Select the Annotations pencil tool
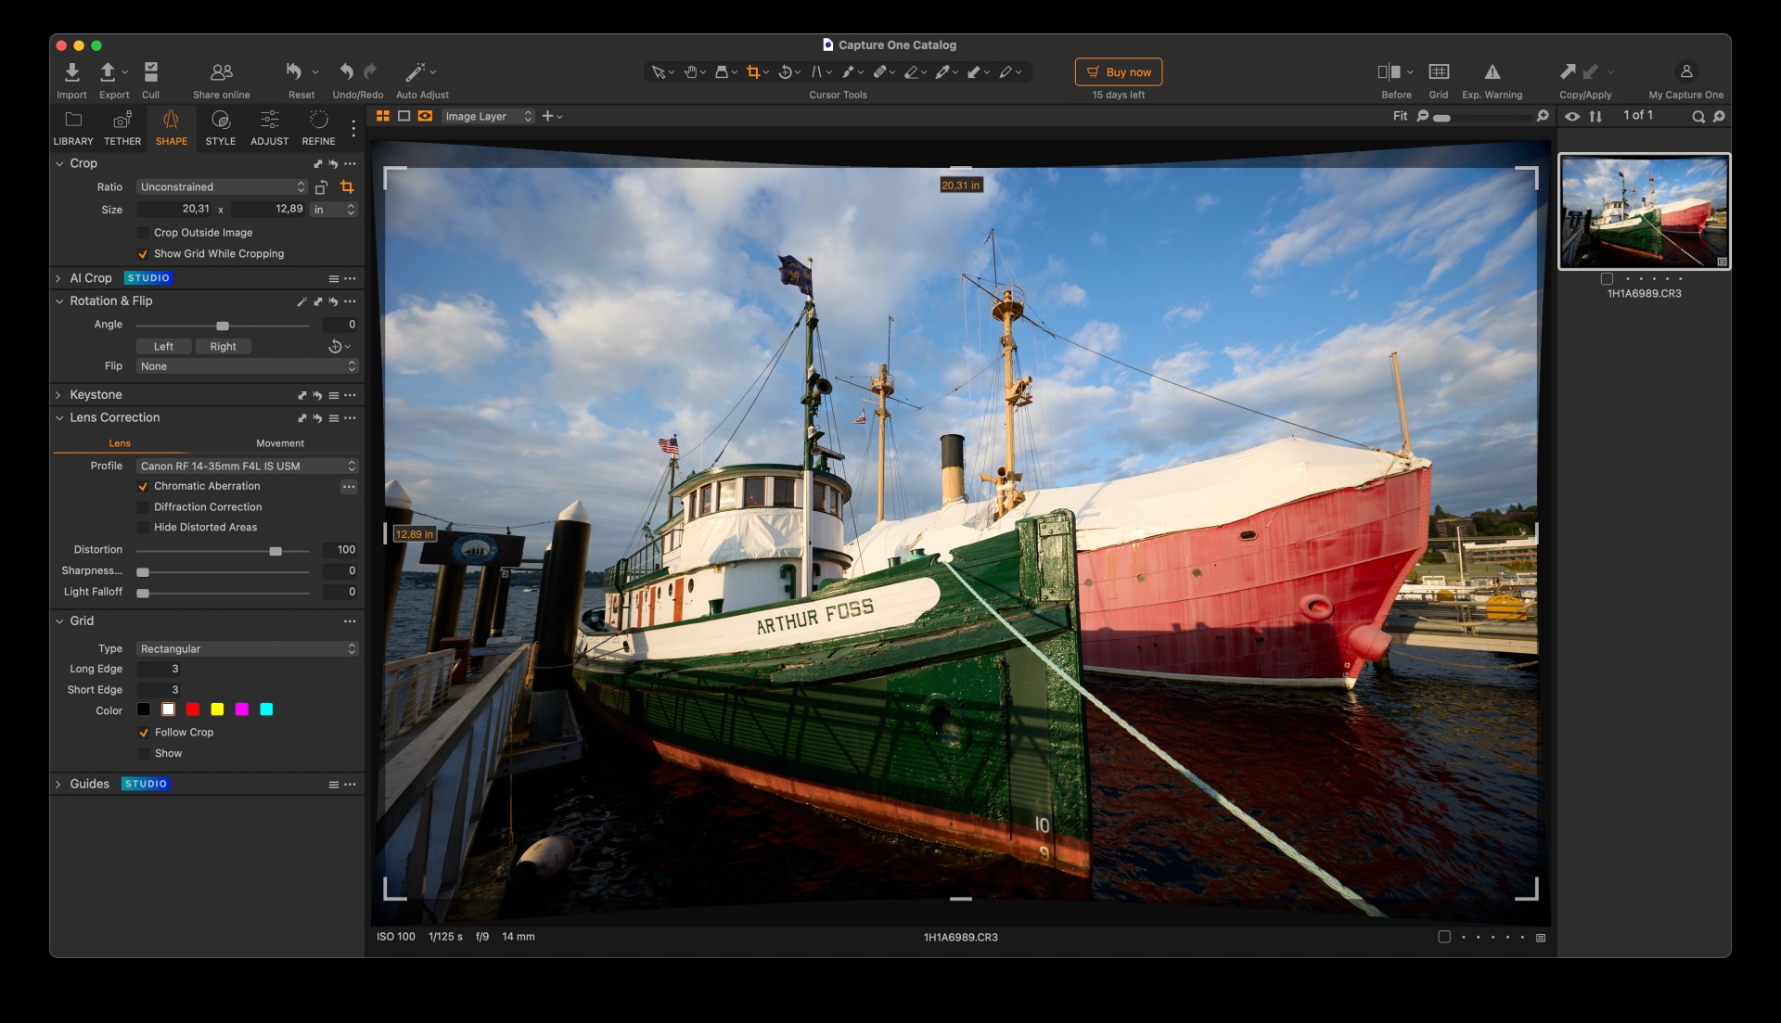This screenshot has height=1023, width=1781. [1006, 72]
